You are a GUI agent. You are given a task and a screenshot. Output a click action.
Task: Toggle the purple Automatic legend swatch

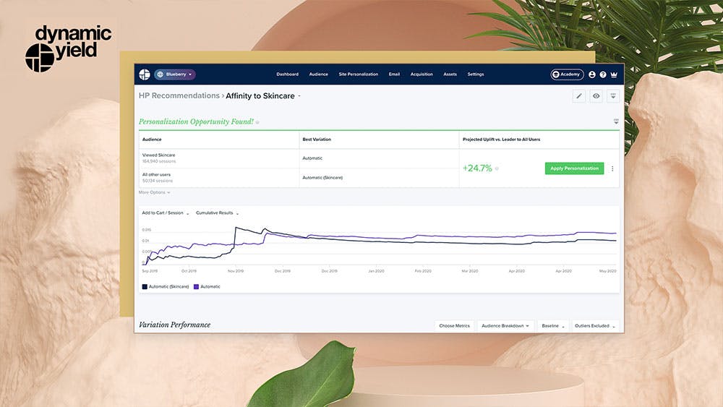(x=196, y=287)
